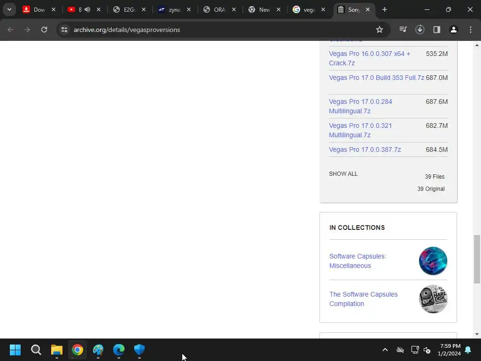The image size is (481, 361).
Task: Click OneDrive cloud tray icon
Action: point(400,350)
